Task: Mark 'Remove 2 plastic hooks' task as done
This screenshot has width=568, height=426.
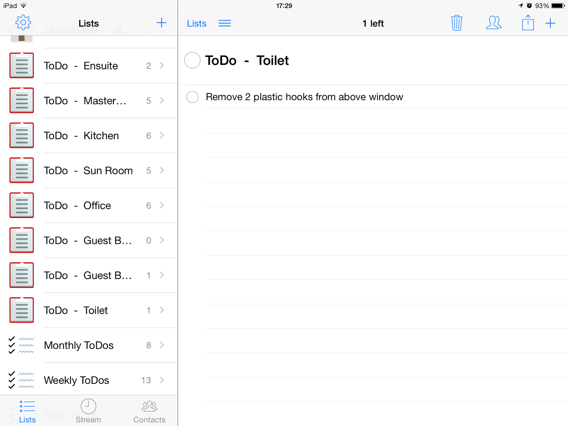Action: [192, 97]
